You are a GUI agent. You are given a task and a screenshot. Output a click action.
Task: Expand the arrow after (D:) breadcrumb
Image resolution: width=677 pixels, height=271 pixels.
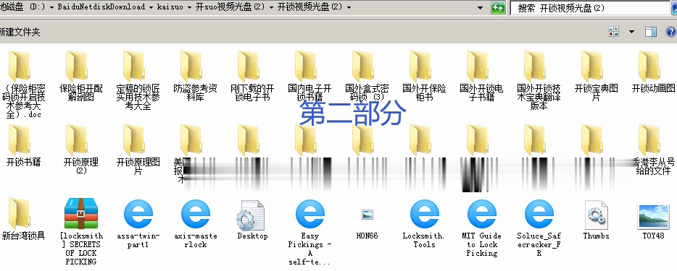tap(51, 8)
